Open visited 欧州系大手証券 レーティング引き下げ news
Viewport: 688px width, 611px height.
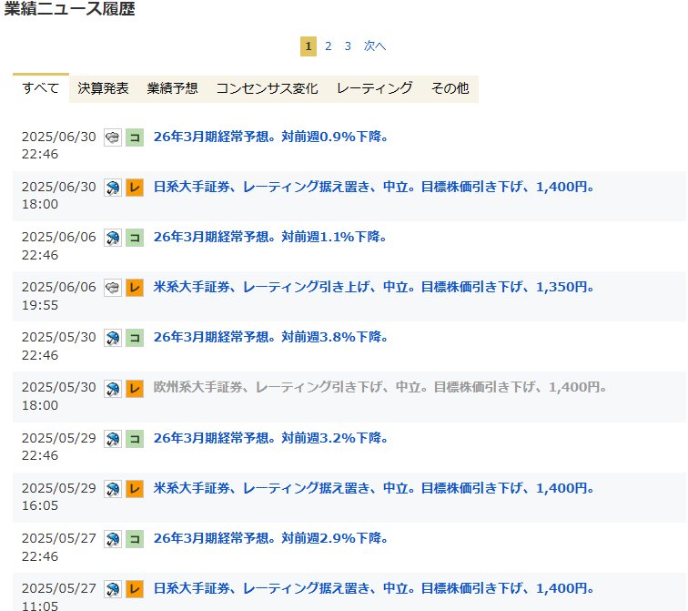pos(380,387)
